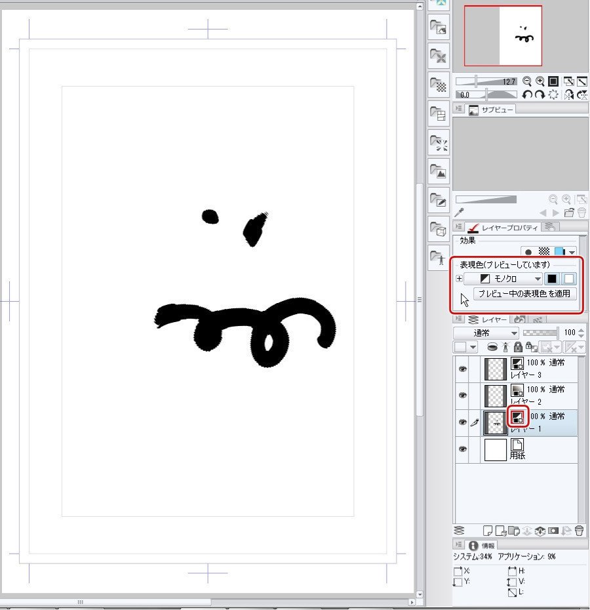Switch to the レイヤープロパティ tab
The image size is (590, 610).
503,227
